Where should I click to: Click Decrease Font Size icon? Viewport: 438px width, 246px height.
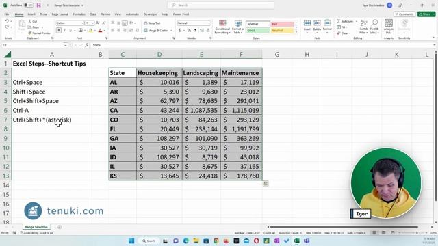click(103, 23)
